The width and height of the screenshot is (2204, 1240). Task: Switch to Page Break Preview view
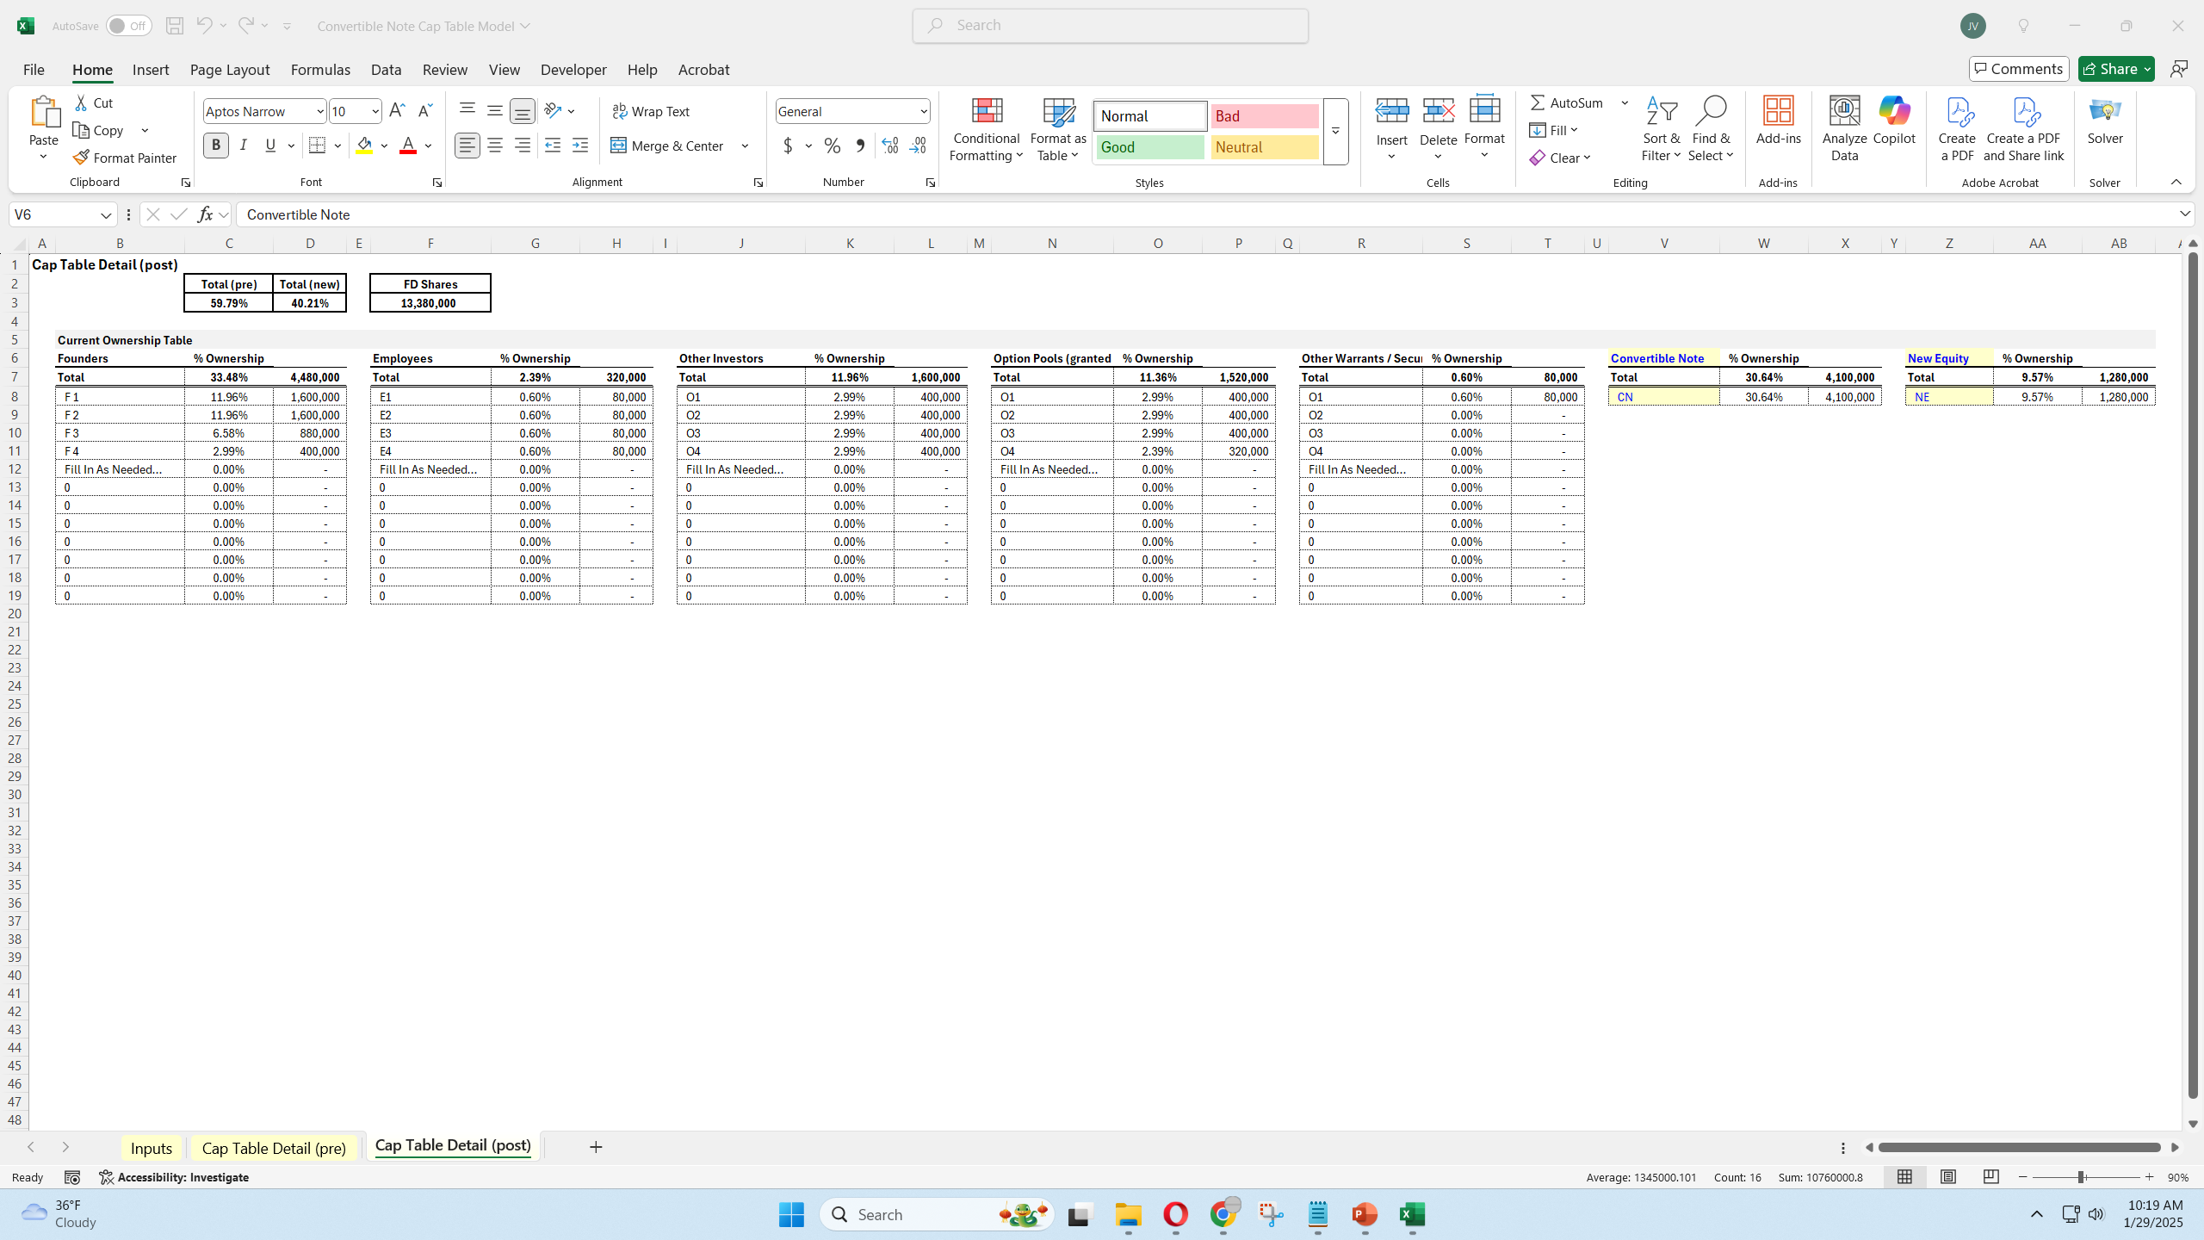[1990, 1177]
